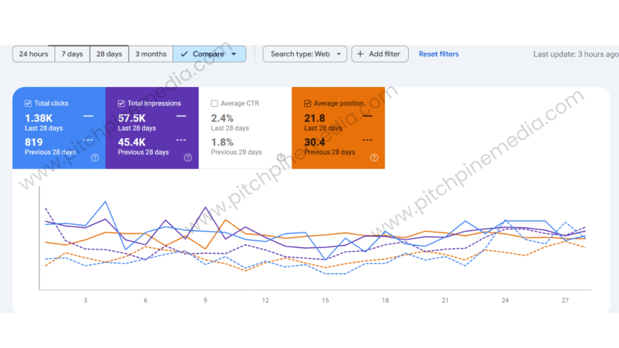This screenshot has height=348, width=619.
Task: Open help icon in Total impressions card
Action: pyautogui.click(x=188, y=158)
